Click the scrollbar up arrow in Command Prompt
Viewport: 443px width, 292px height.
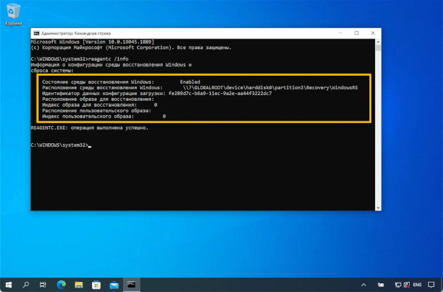tap(378, 41)
